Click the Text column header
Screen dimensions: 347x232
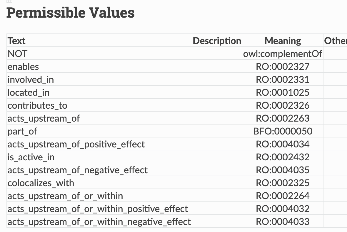(x=16, y=41)
